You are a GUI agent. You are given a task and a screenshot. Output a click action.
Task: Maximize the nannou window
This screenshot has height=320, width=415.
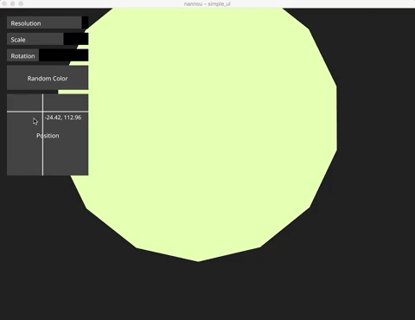21,3
